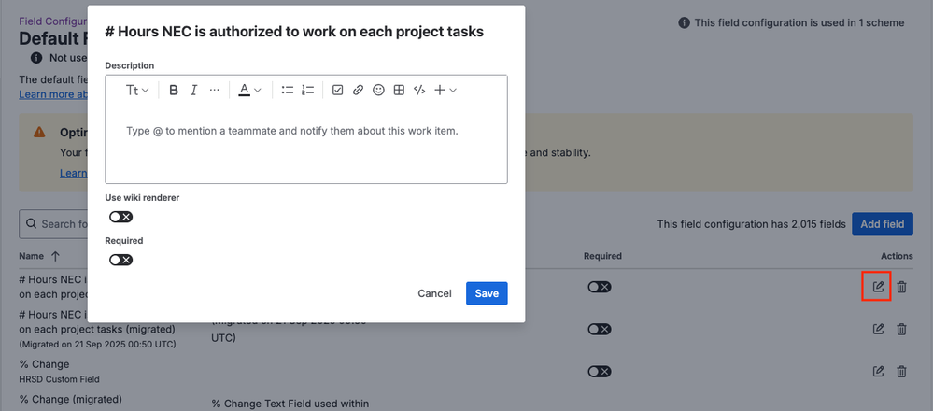The height and width of the screenshot is (411, 933).
Task: Select '% Change (migrated)' row name
Action: (71, 399)
